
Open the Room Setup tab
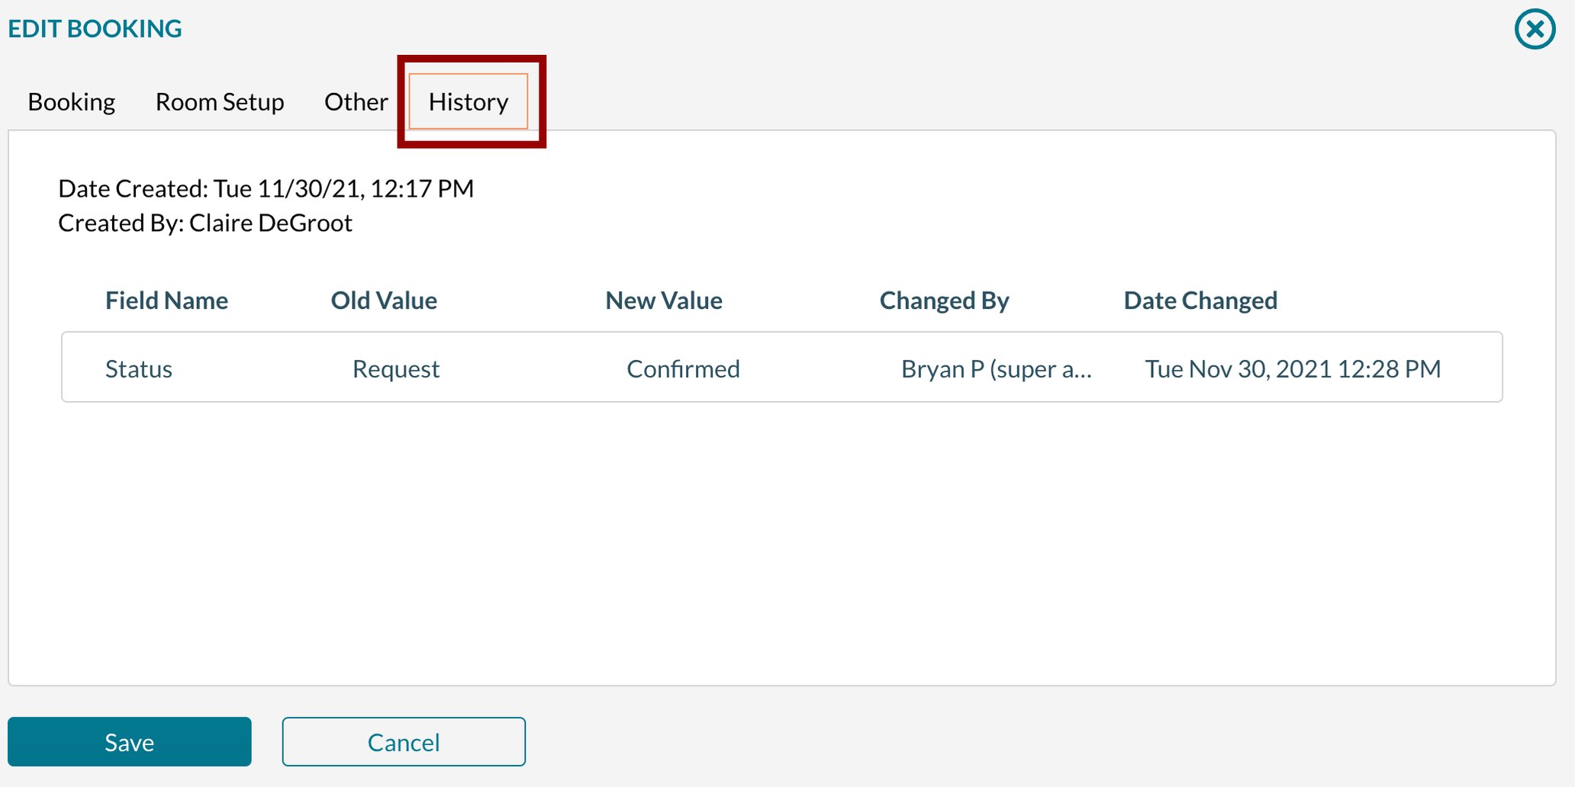[220, 101]
